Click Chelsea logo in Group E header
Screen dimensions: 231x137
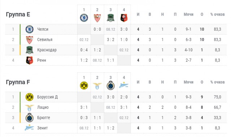click(84, 18)
